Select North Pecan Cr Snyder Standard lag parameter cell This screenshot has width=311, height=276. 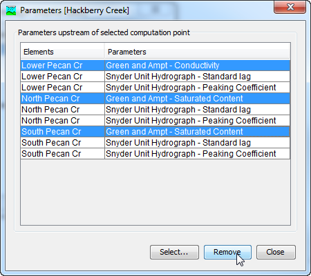198,110
